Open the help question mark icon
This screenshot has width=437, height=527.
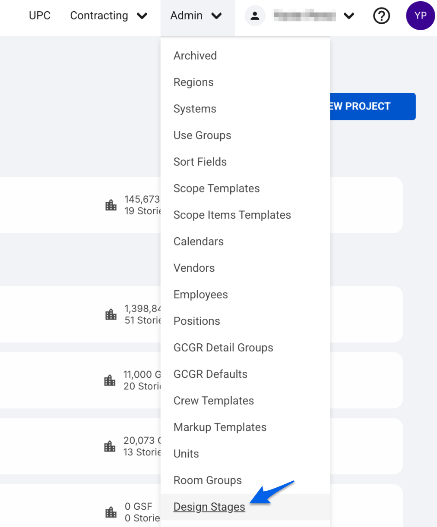point(381,16)
